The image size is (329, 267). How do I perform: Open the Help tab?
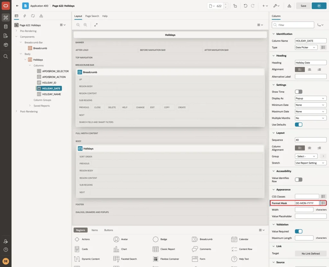tap(105, 16)
